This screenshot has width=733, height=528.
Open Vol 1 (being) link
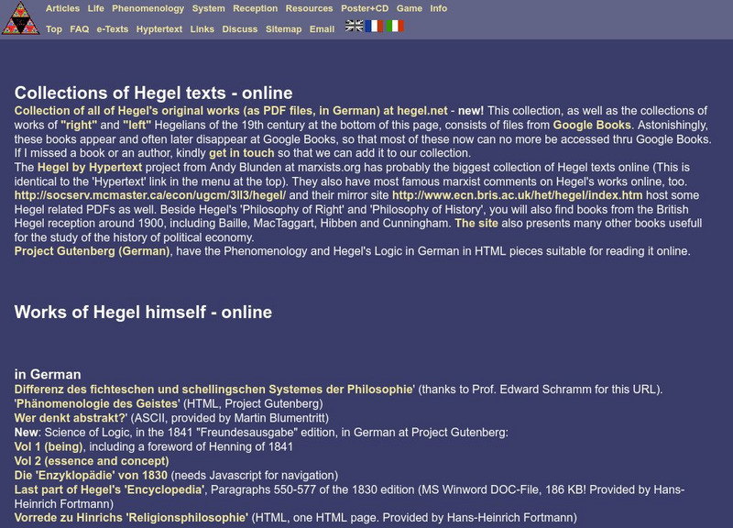point(49,446)
